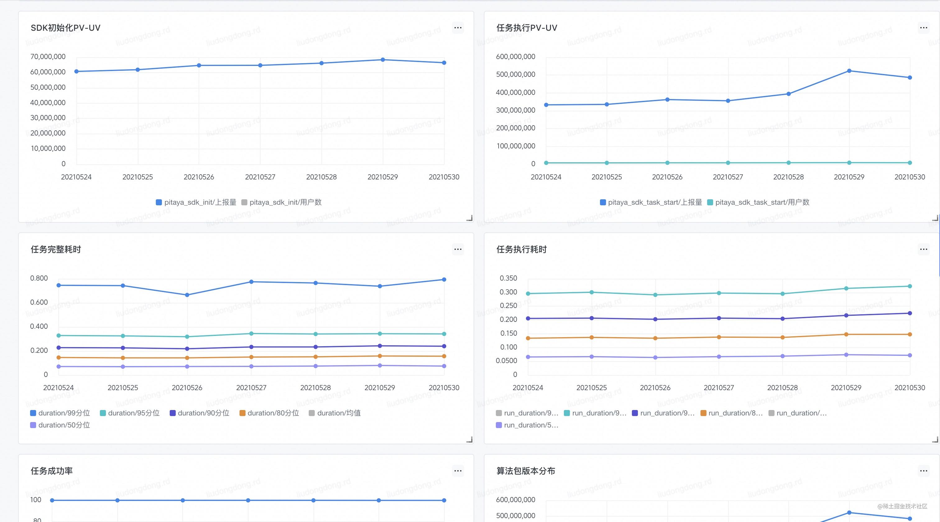
Task: Select the 20210527 point on duration/95分位 line
Action: (251, 333)
